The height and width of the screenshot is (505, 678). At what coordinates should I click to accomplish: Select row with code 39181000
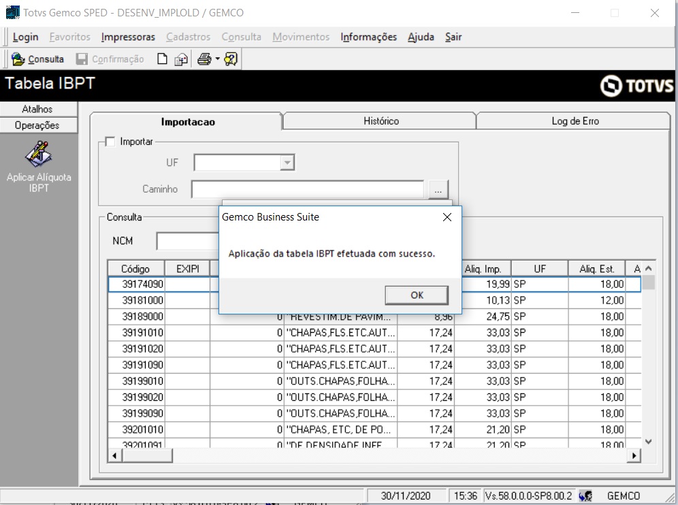[374, 300]
